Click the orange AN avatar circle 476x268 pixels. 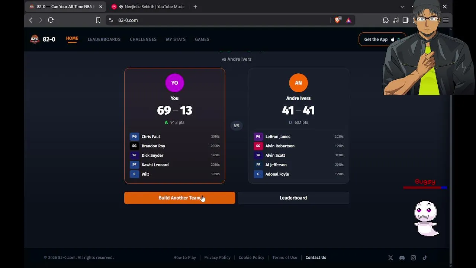pos(298,83)
